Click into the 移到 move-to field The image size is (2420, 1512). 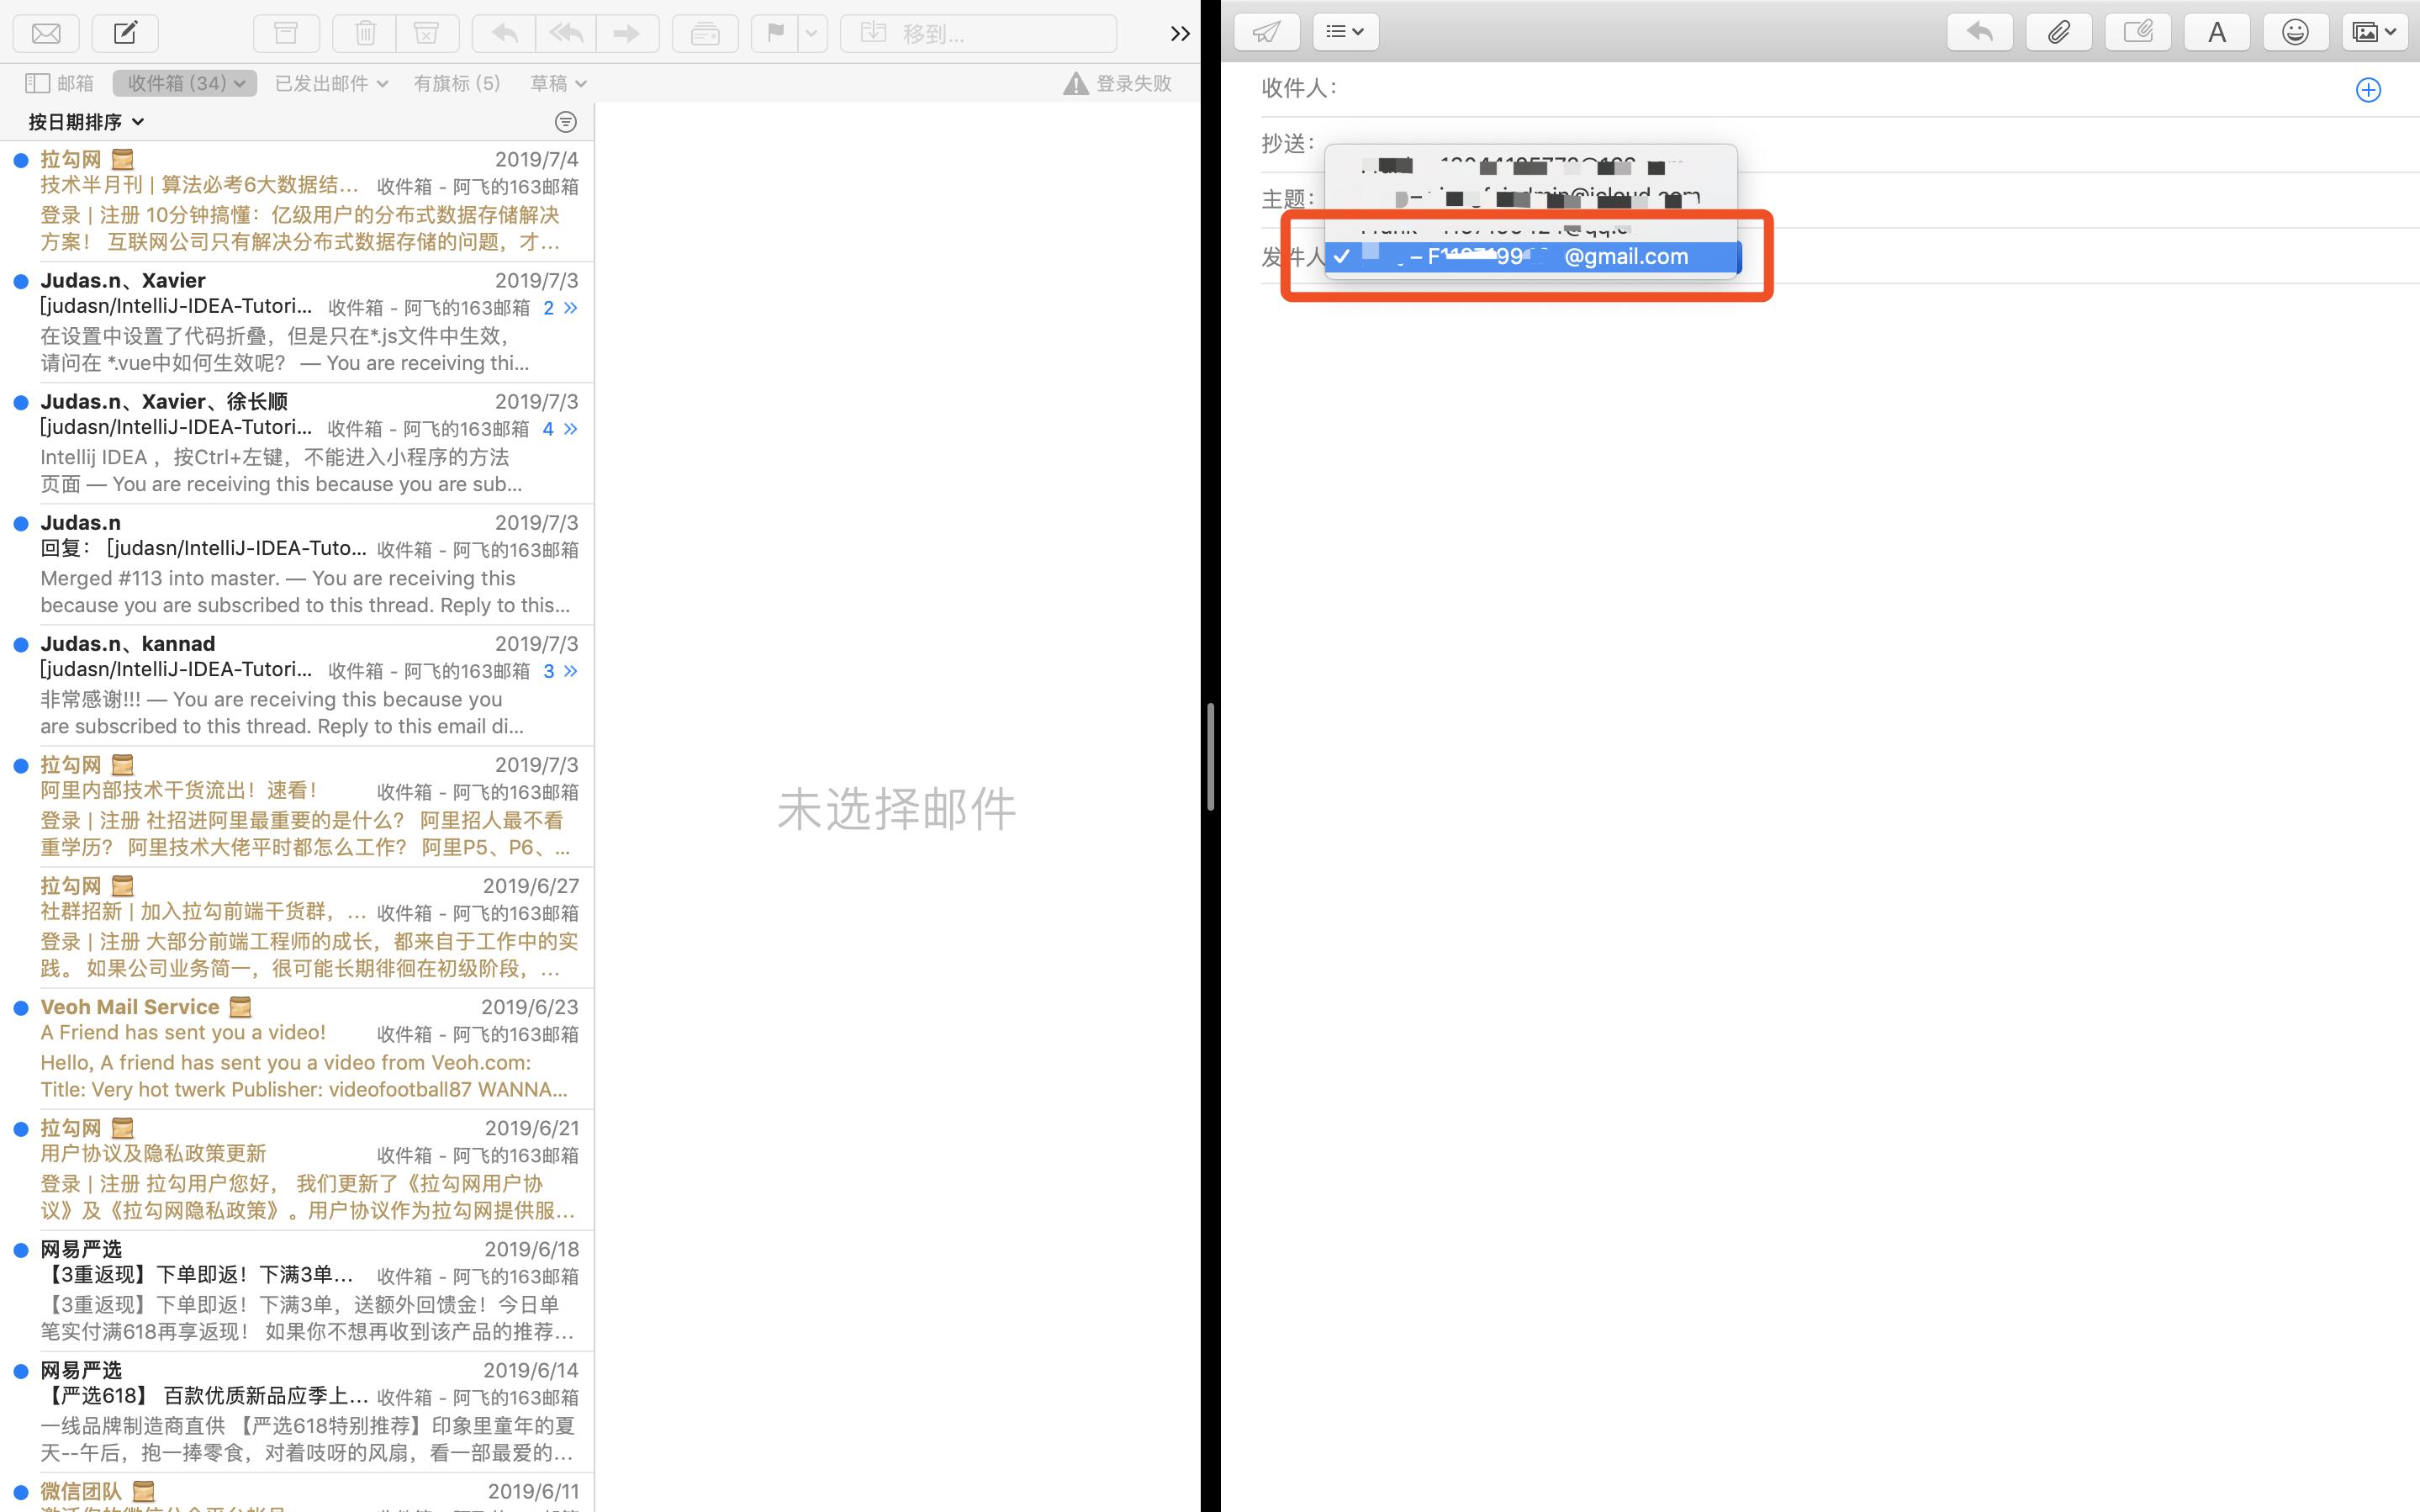[x=978, y=33]
